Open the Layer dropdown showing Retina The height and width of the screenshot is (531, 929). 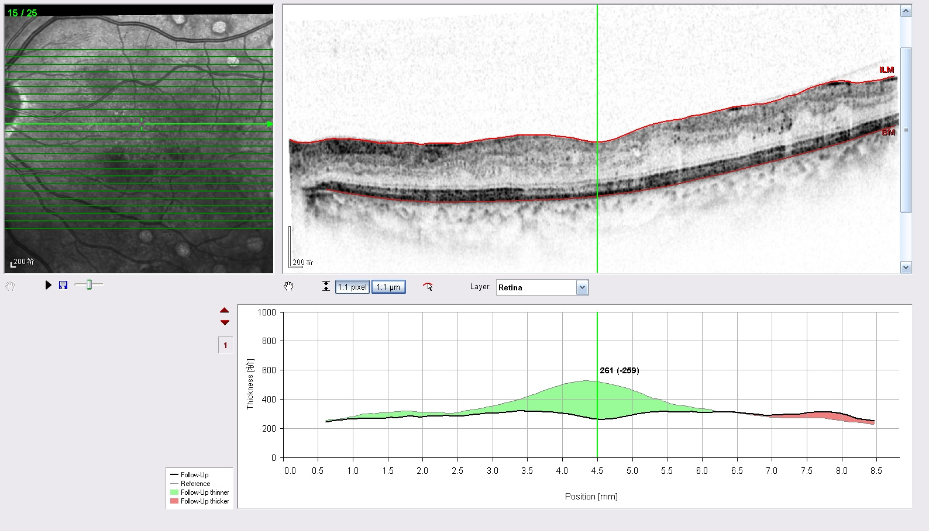[x=542, y=287]
